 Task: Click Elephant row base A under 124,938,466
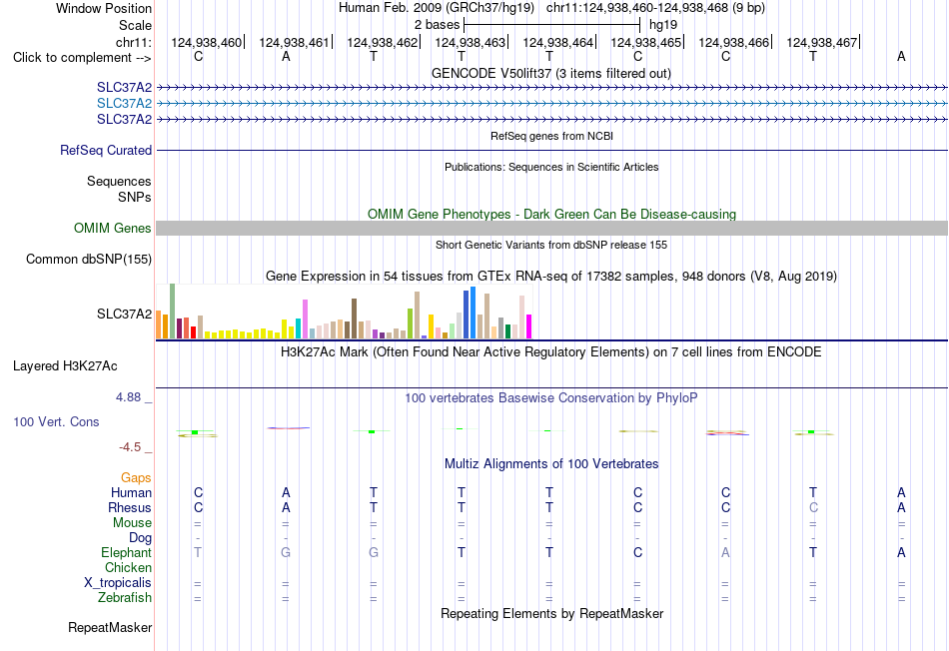725,552
